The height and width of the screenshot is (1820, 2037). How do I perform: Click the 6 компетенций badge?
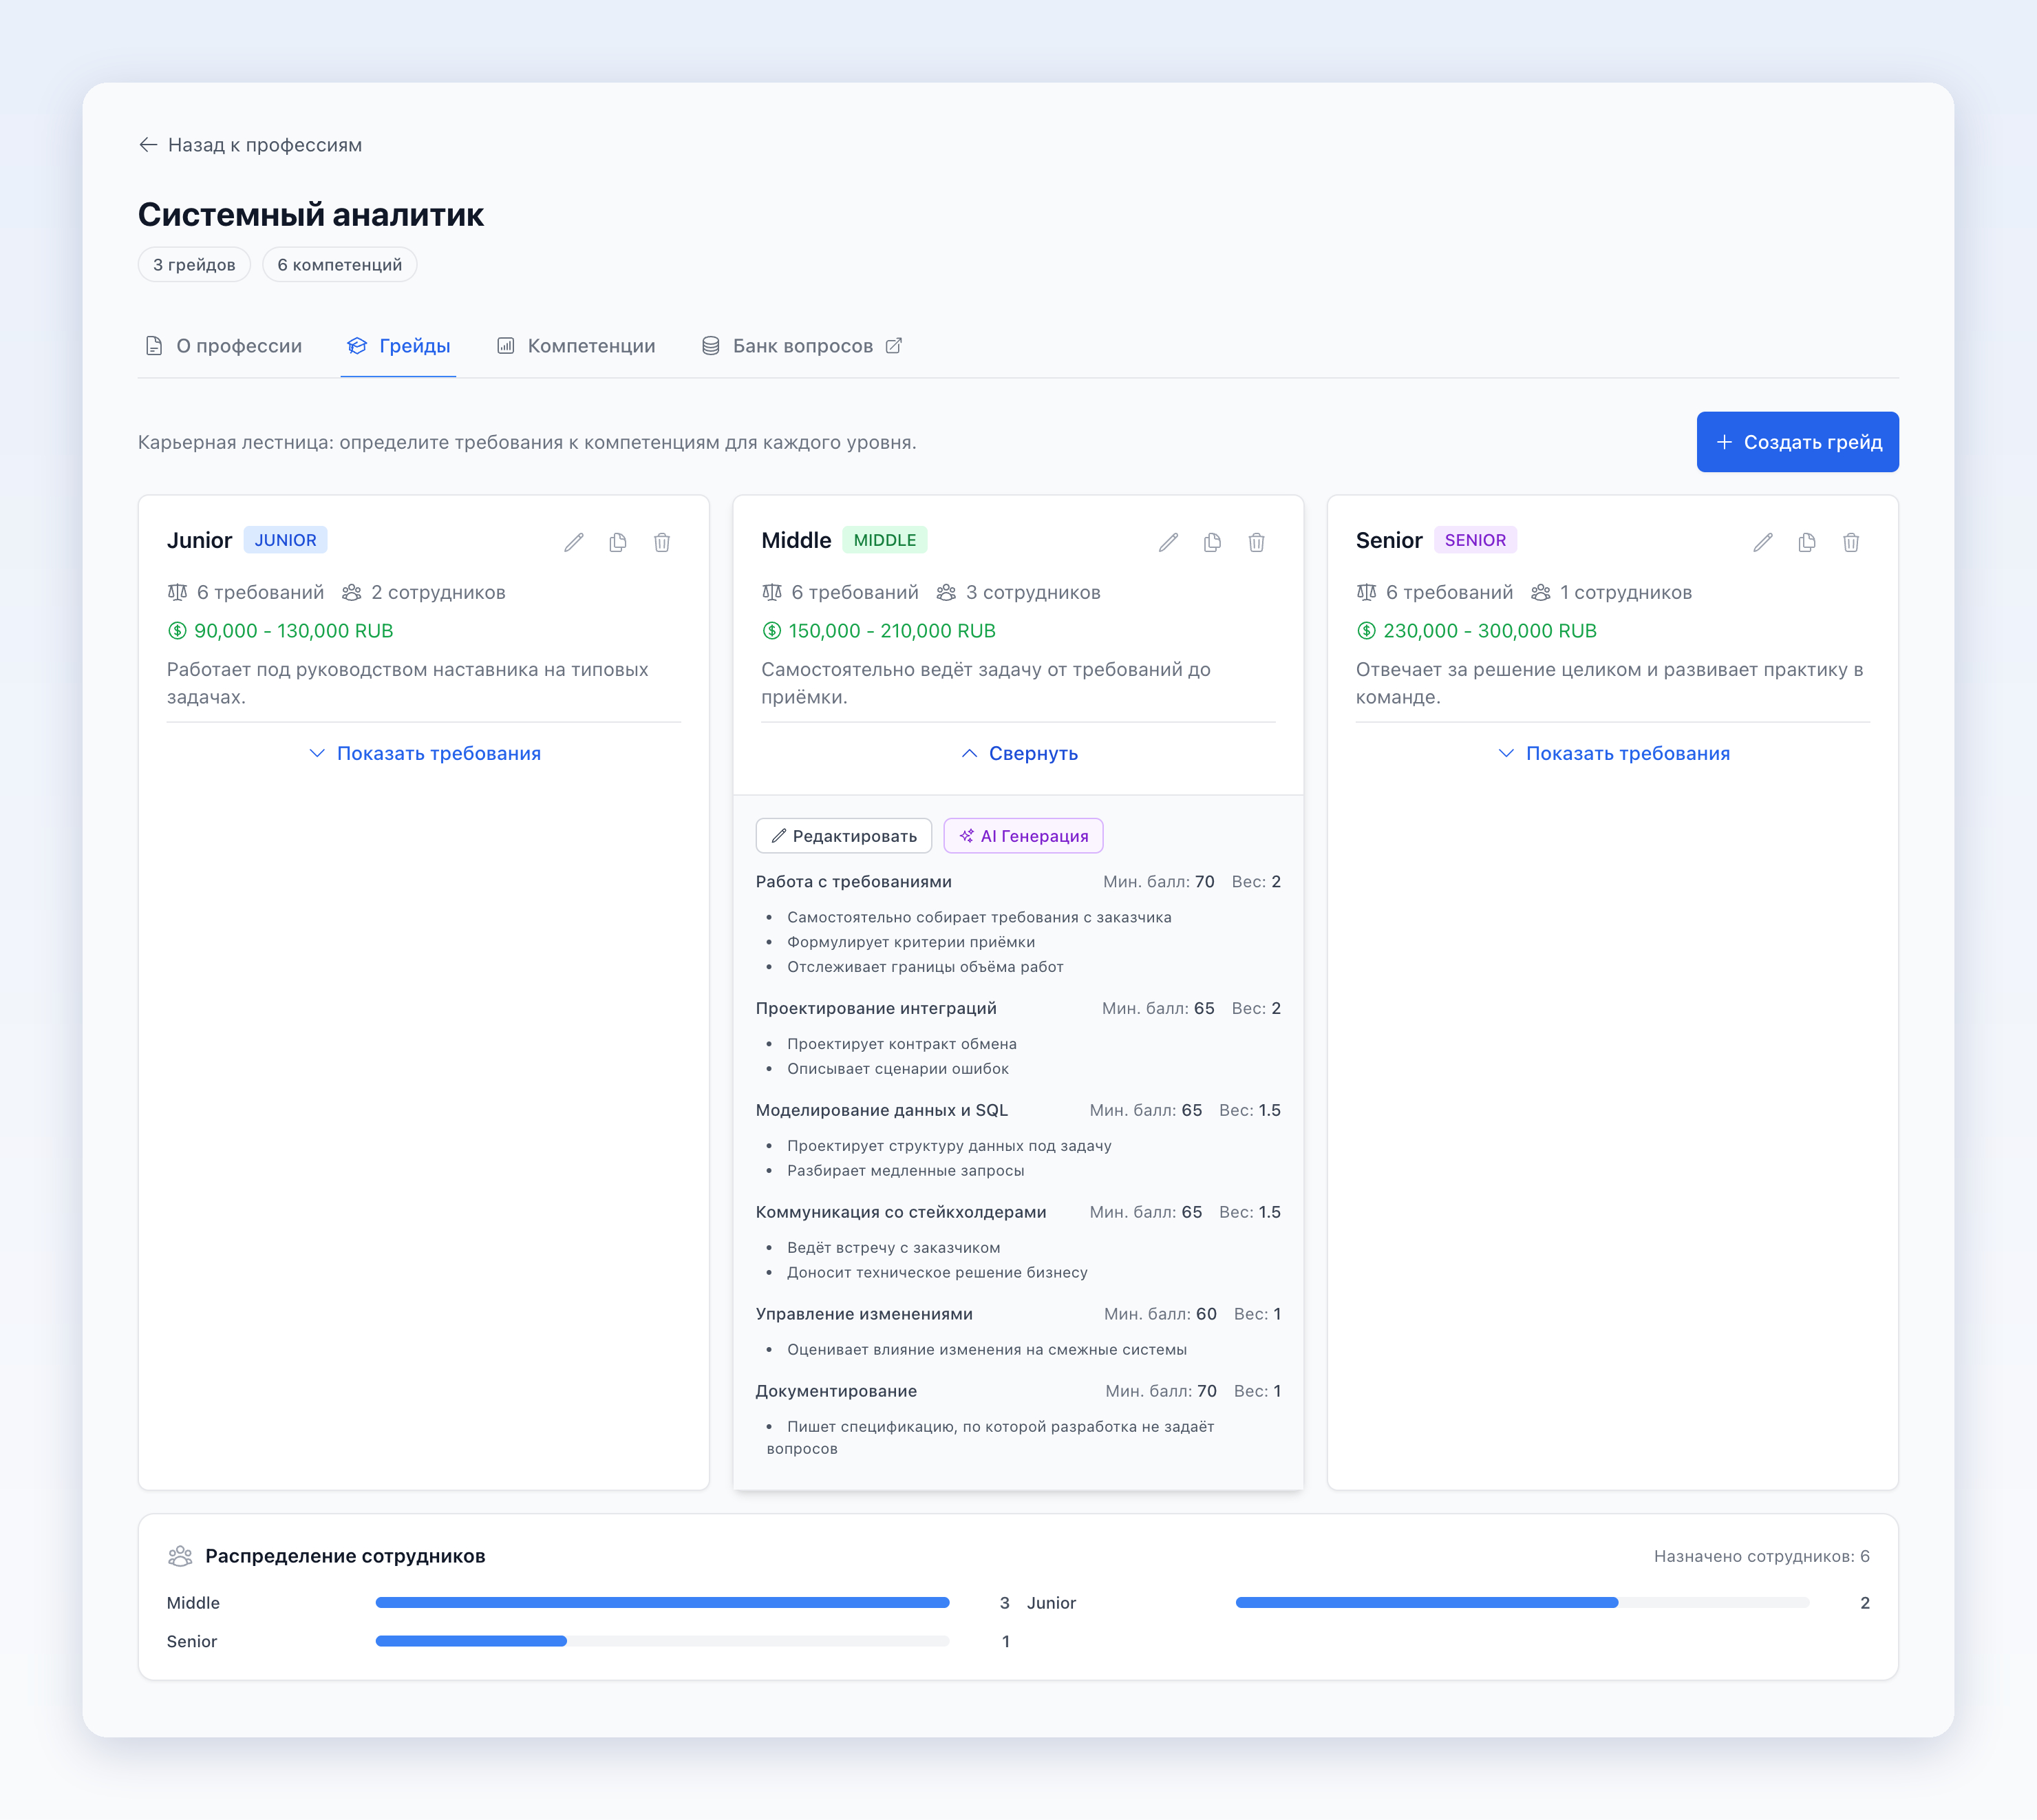(x=340, y=265)
